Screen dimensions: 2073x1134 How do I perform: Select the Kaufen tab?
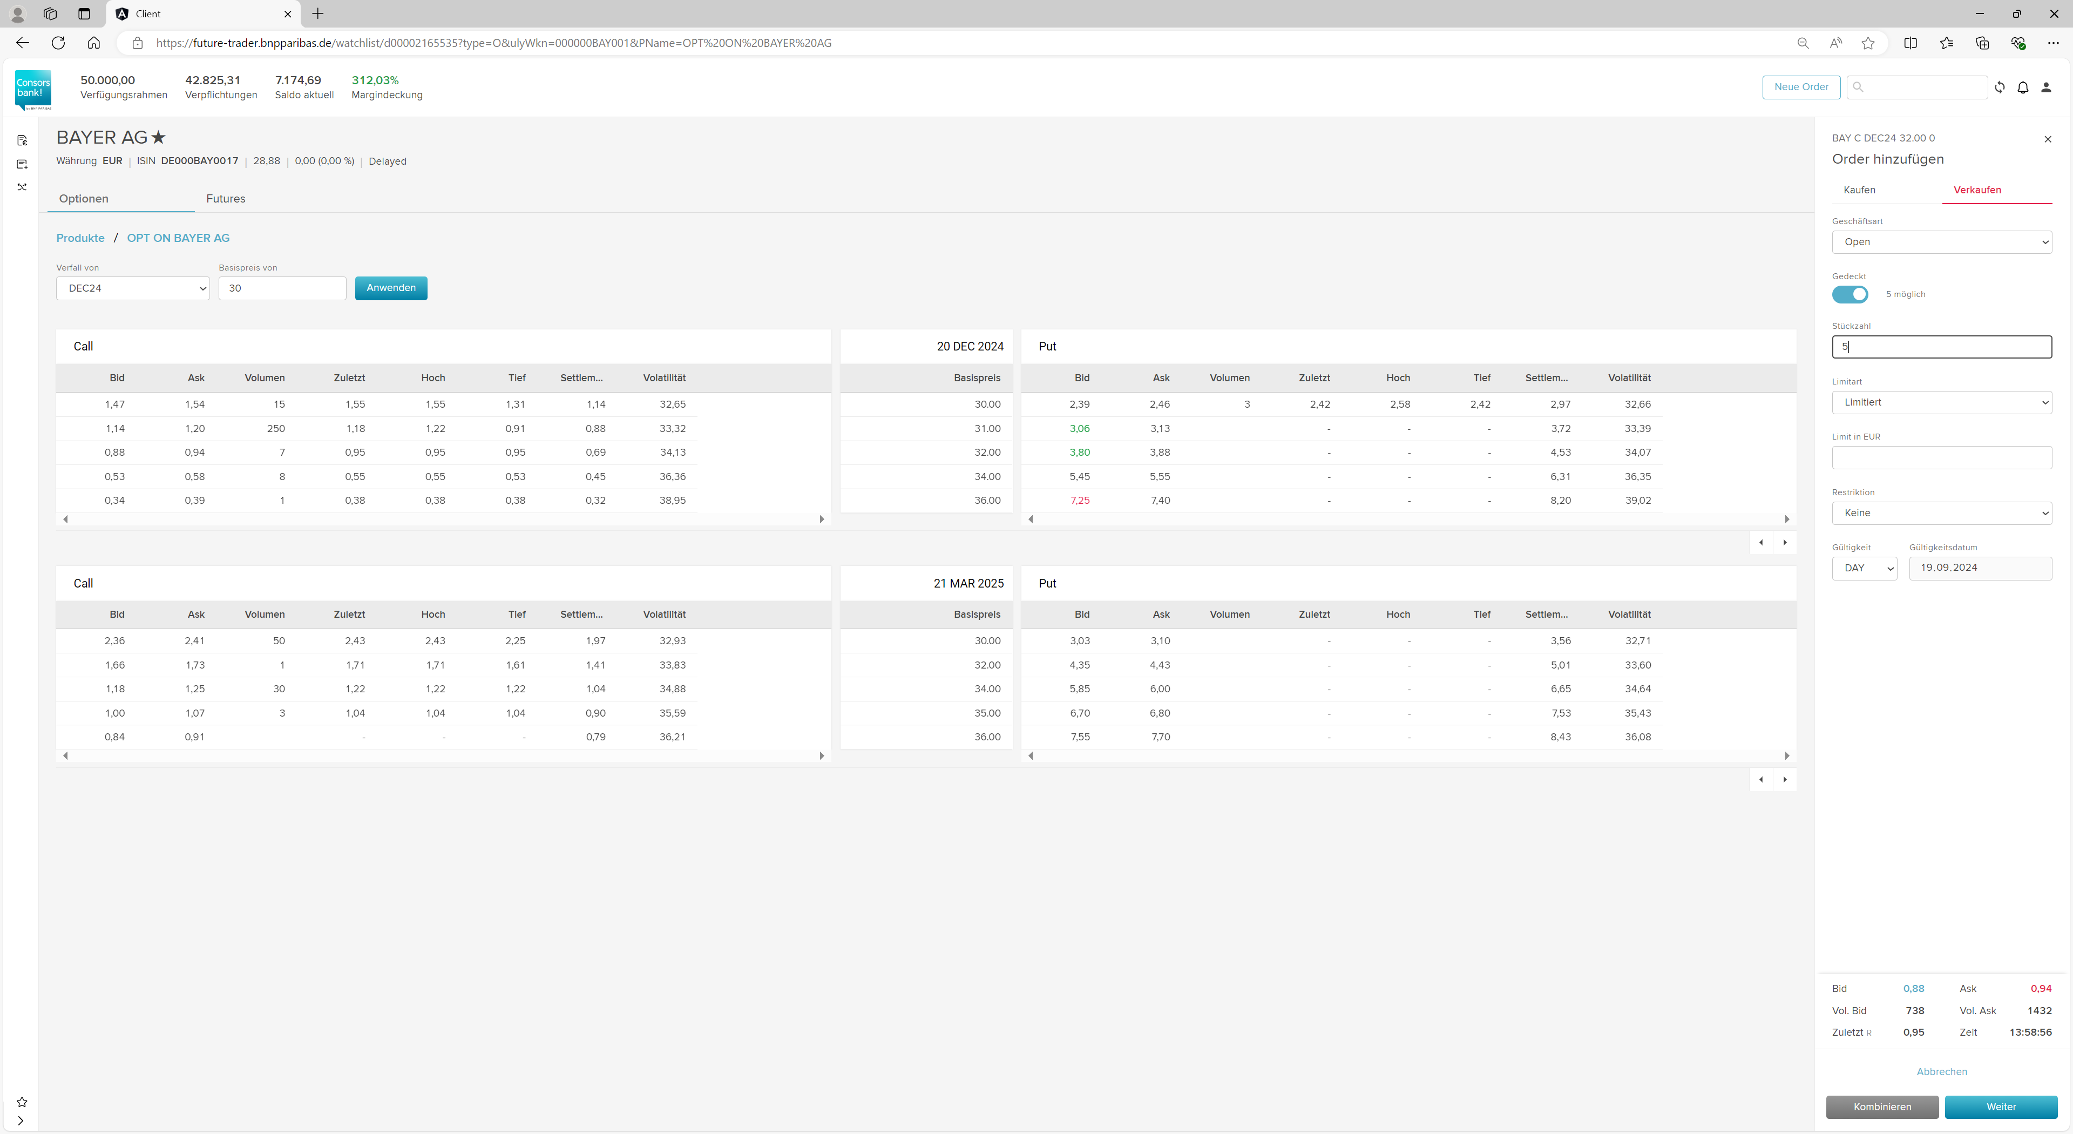tap(1859, 190)
